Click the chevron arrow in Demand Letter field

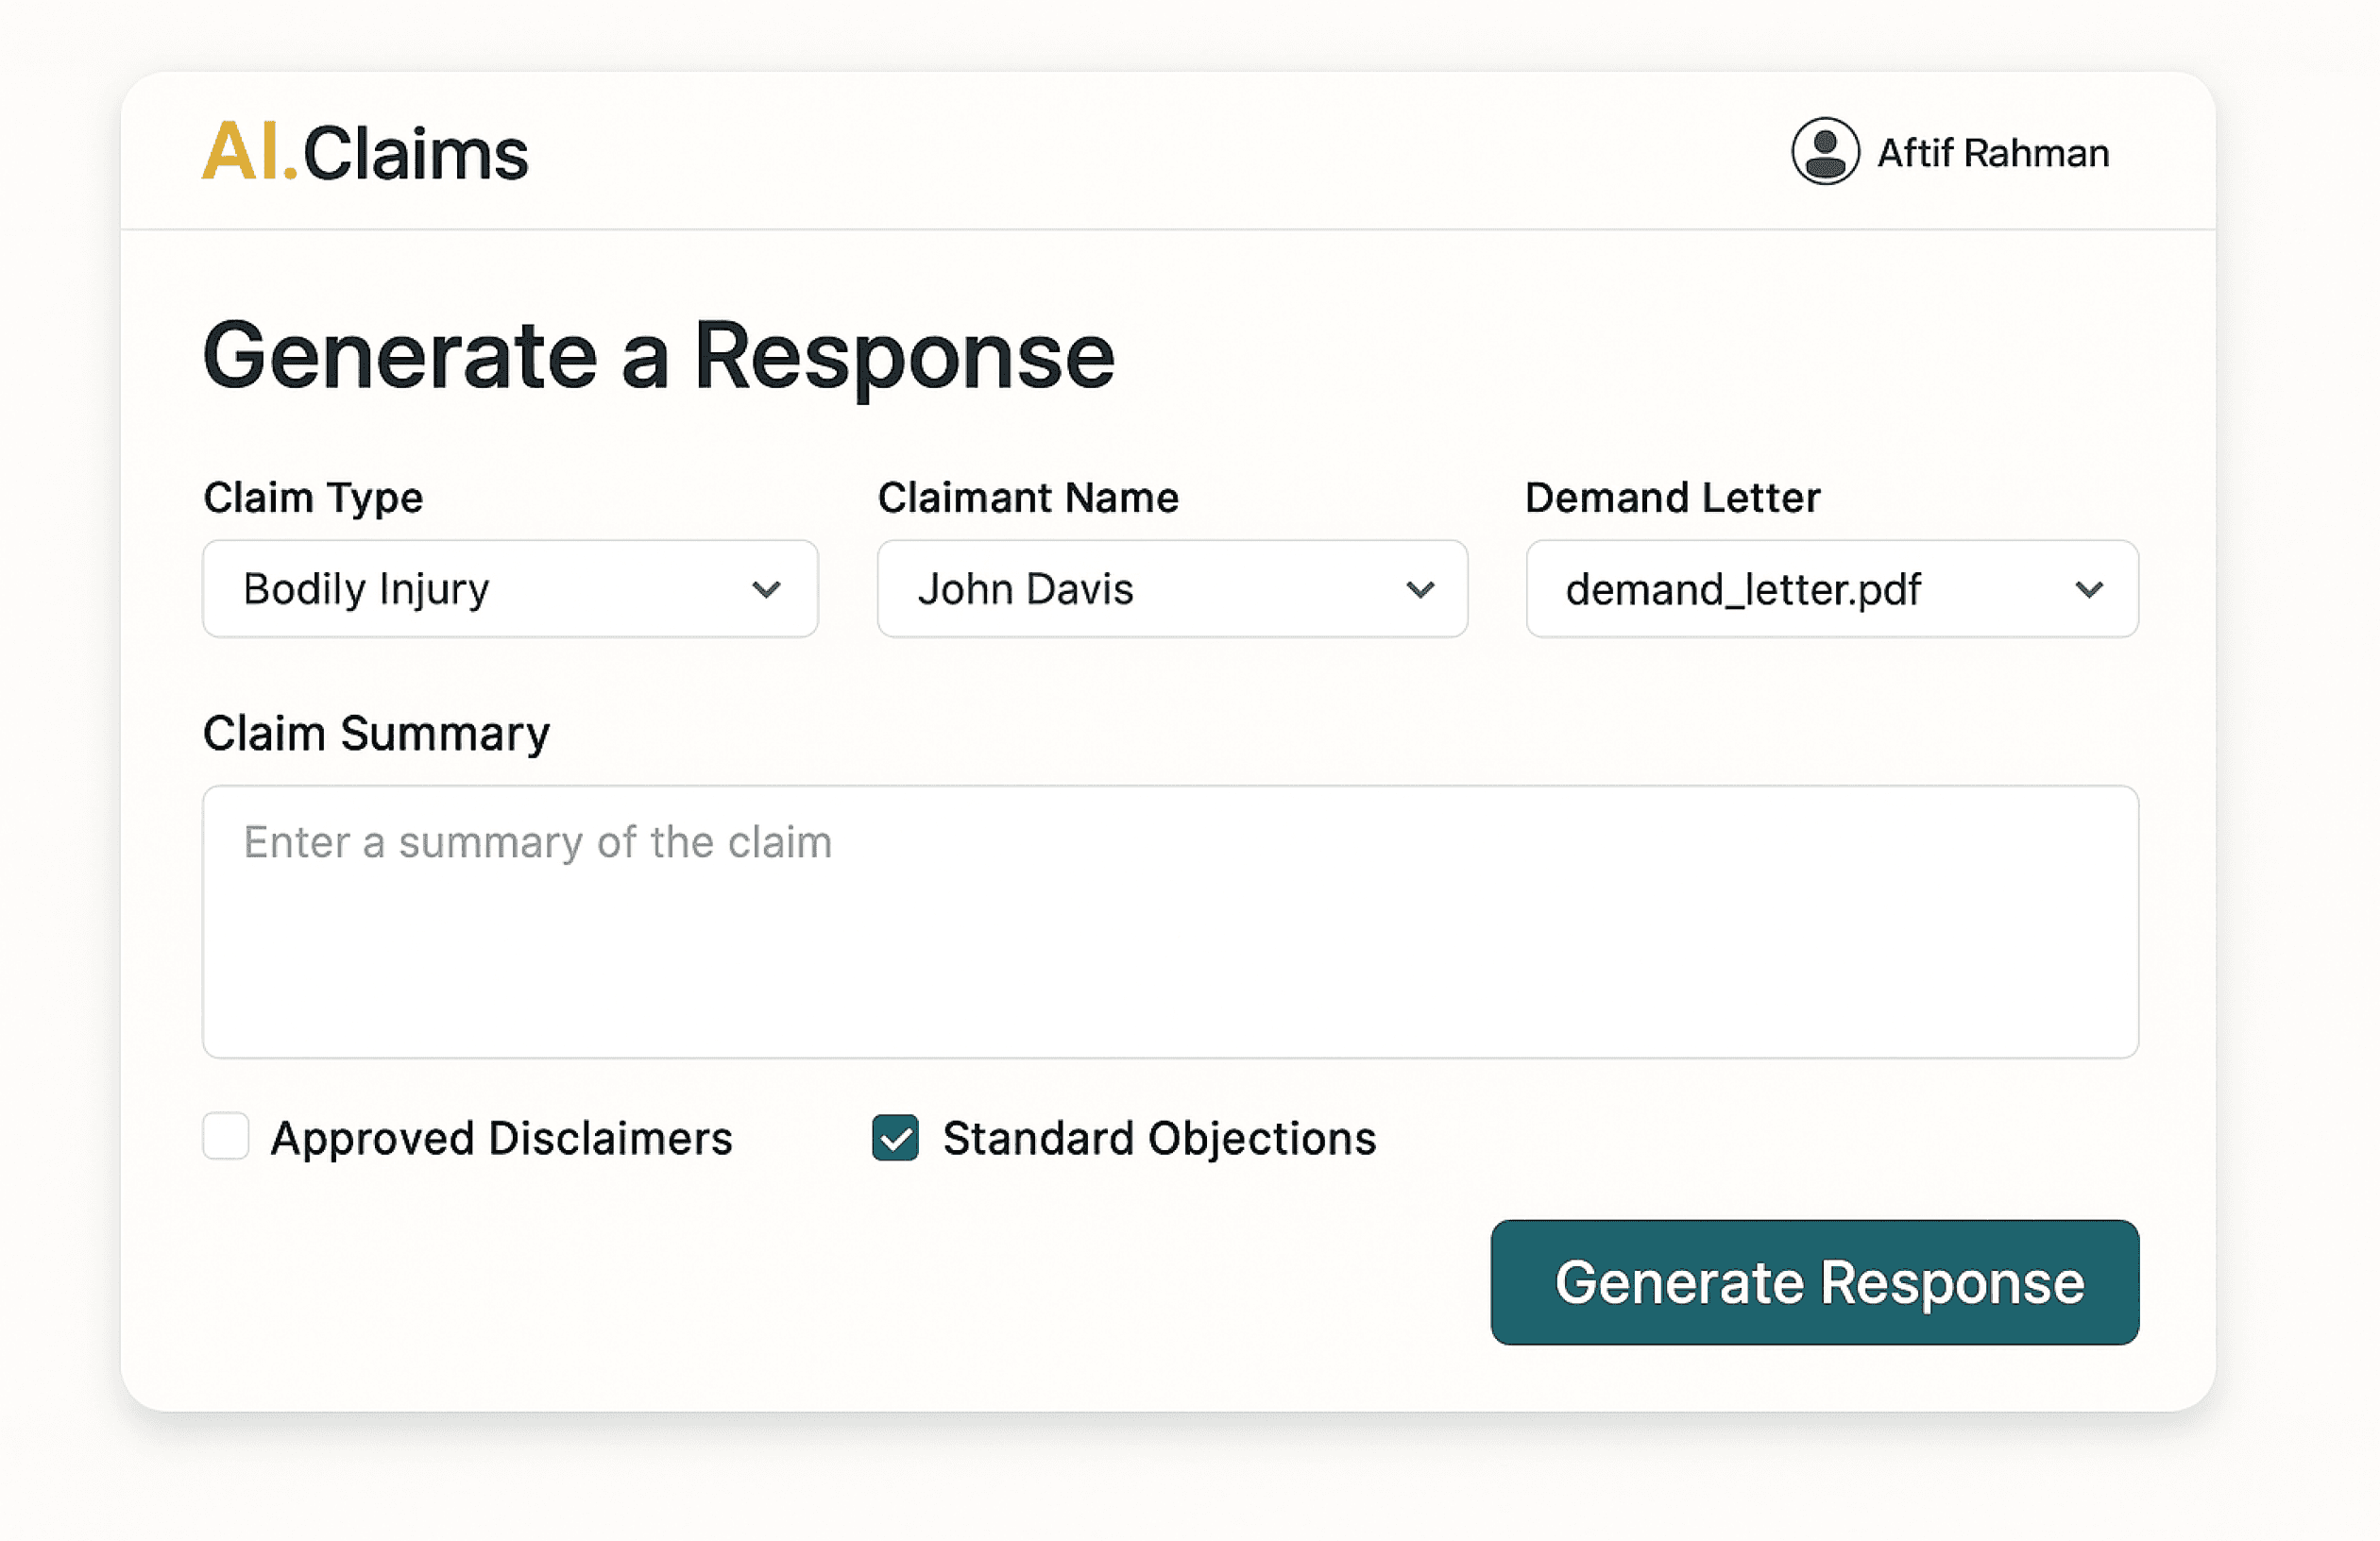[2088, 590]
